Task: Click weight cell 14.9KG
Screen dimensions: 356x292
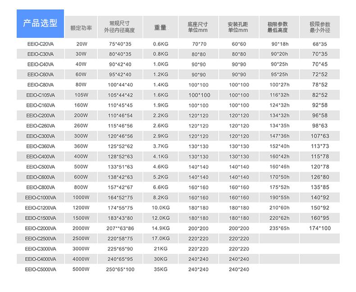Action: tap(160, 228)
